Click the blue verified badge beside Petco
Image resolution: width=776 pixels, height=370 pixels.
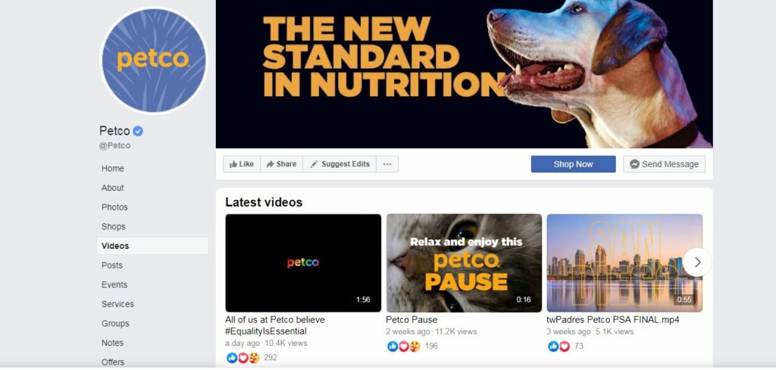coord(138,132)
